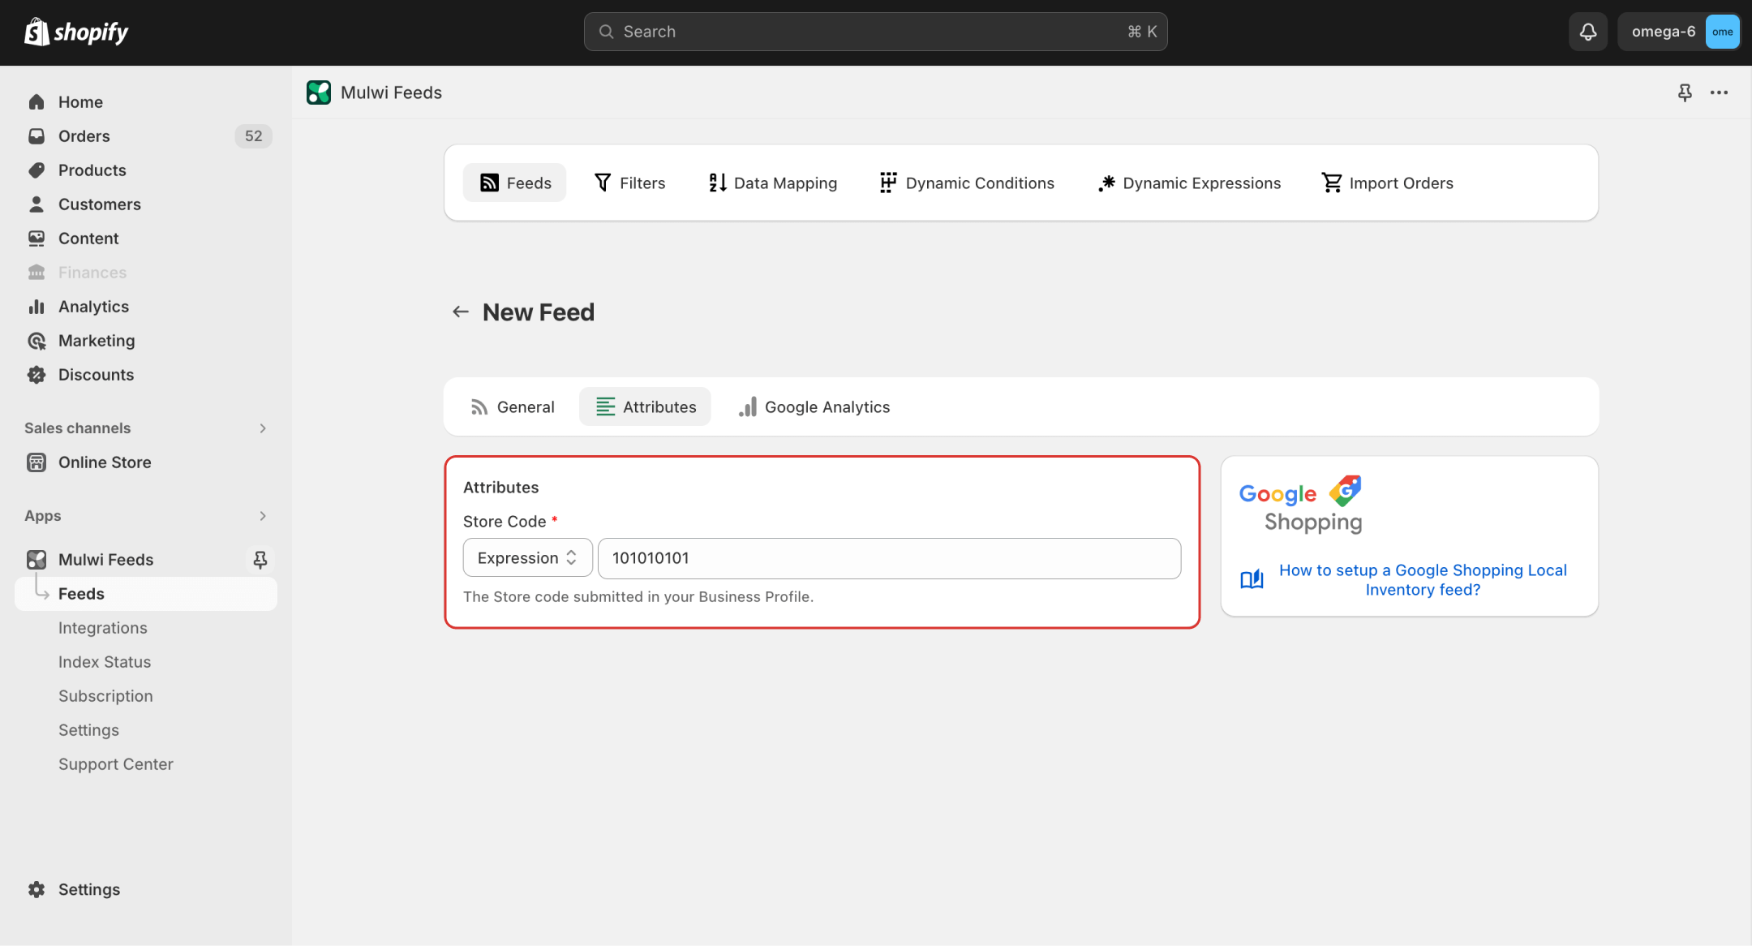Image resolution: width=1752 pixels, height=946 pixels.
Task: Open the Data Mapping tab
Action: coord(772,183)
